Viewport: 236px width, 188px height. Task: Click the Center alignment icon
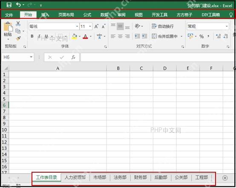click(x=120, y=36)
